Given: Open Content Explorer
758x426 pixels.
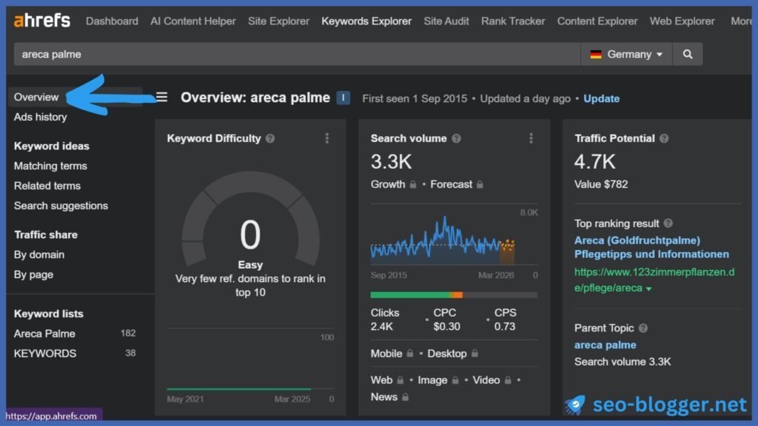Looking at the screenshot, I should coord(597,21).
